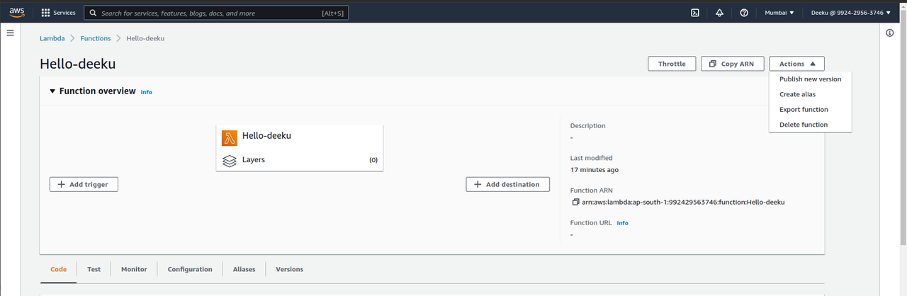The width and height of the screenshot is (907, 296).
Task: Copy Function ARN using the copy icon
Action: pyautogui.click(x=575, y=202)
